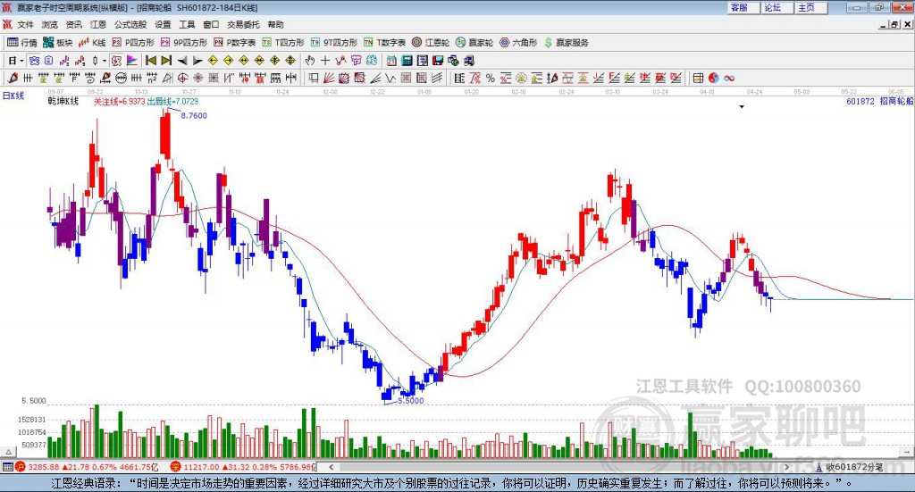Select the hand pan tool
915x492 pixels.
tap(310, 61)
